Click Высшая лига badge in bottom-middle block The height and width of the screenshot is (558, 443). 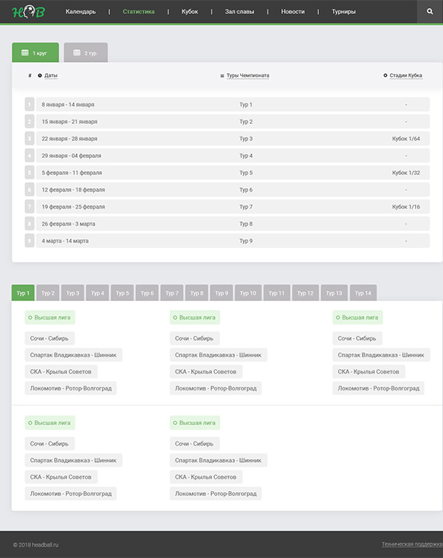195,423
